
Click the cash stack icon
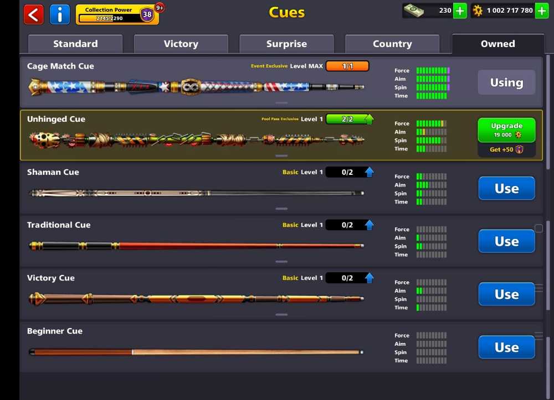(414, 11)
